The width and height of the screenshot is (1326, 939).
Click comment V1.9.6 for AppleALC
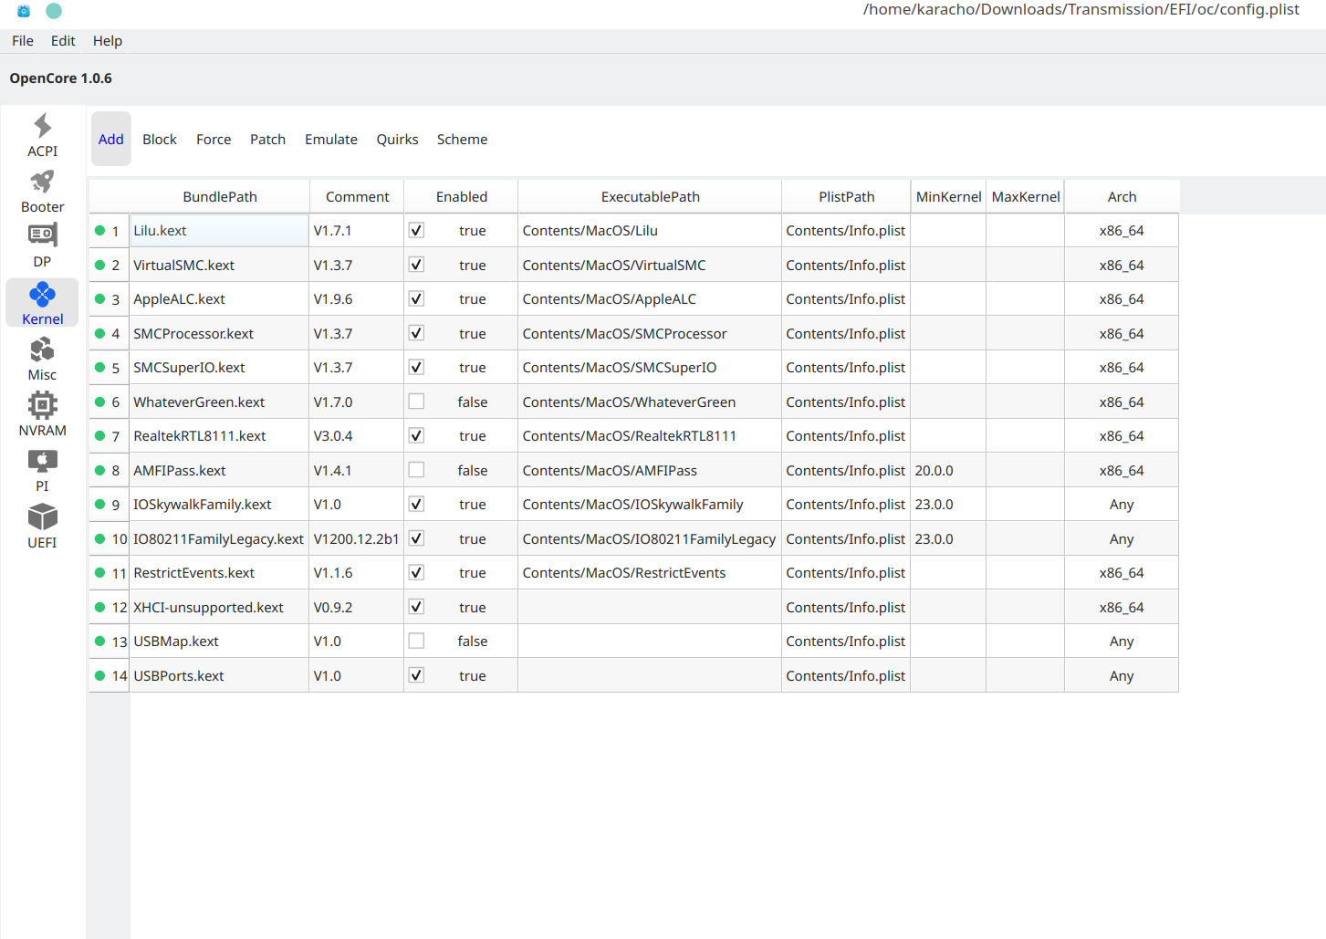(x=357, y=299)
